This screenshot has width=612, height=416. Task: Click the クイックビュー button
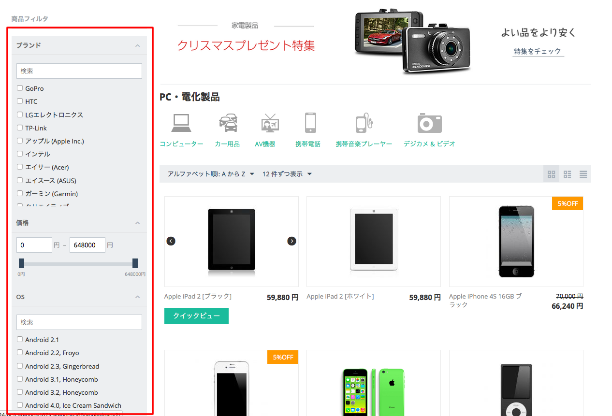196,316
